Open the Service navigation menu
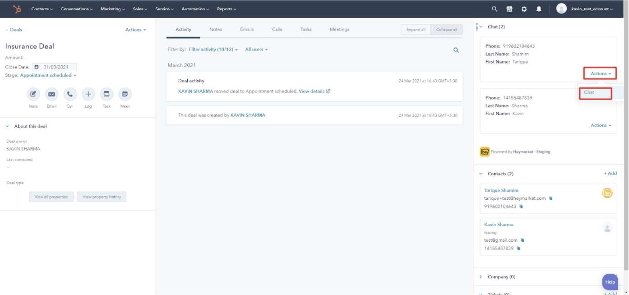Screen dimensions: 629x295 tap(165, 9)
